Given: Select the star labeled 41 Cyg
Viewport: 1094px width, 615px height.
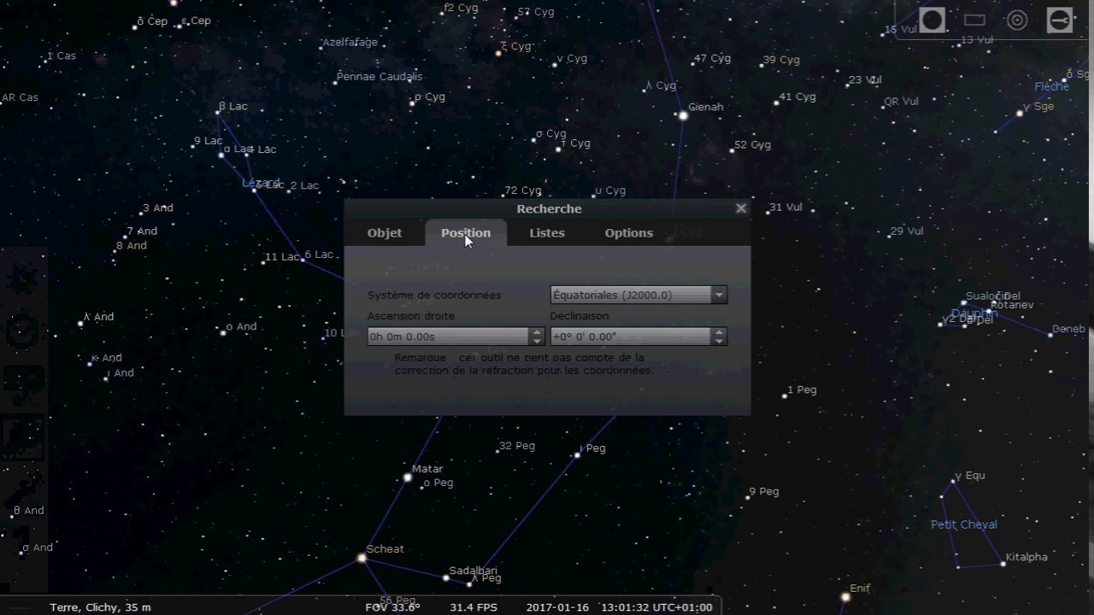Looking at the screenshot, I should click(x=776, y=102).
